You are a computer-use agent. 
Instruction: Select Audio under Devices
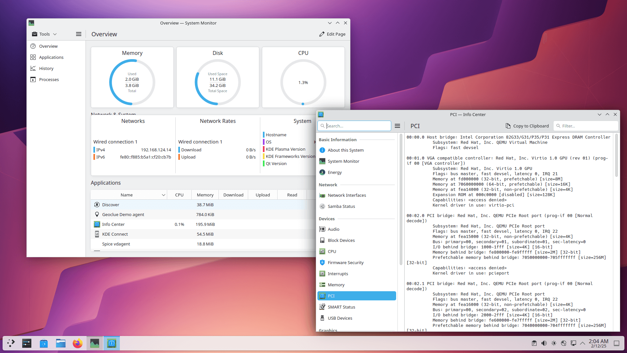pyautogui.click(x=333, y=229)
